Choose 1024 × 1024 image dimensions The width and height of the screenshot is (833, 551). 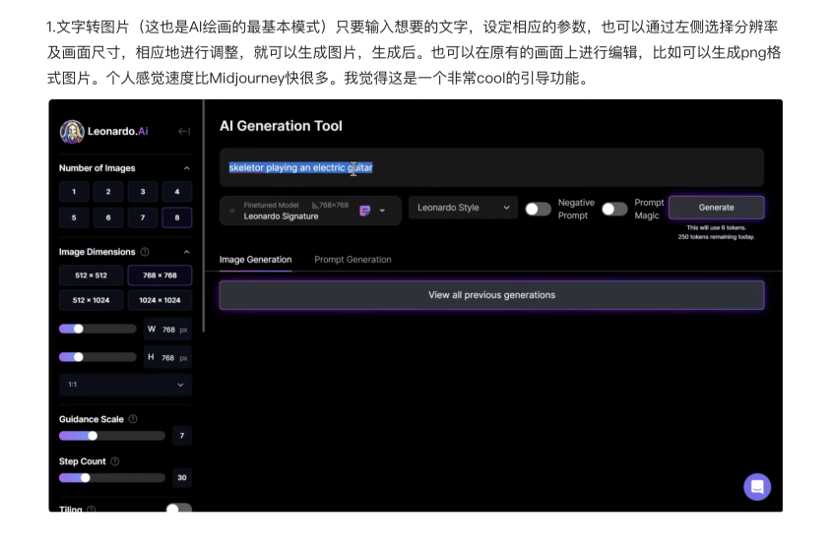(x=160, y=300)
